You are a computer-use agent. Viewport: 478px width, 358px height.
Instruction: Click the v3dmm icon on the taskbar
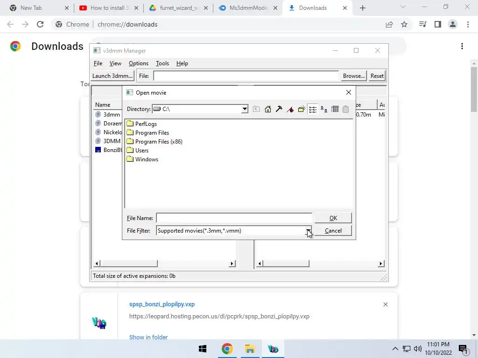(x=273, y=349)
